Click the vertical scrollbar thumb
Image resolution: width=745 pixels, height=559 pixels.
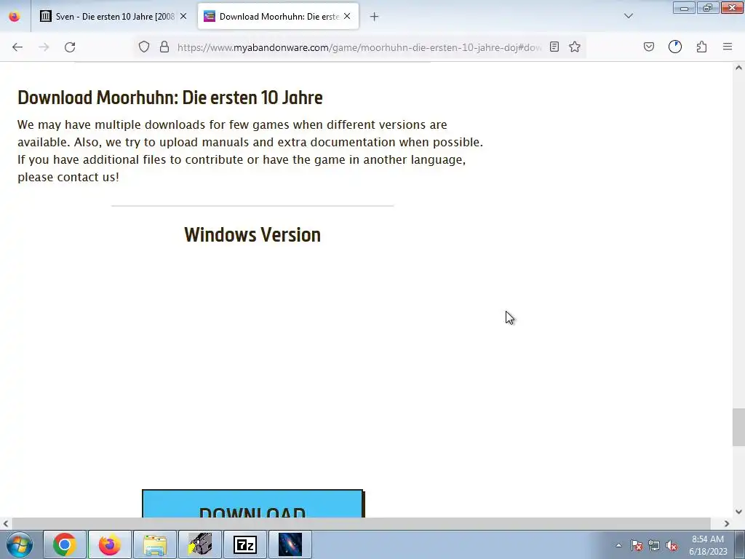coord(738,427)
